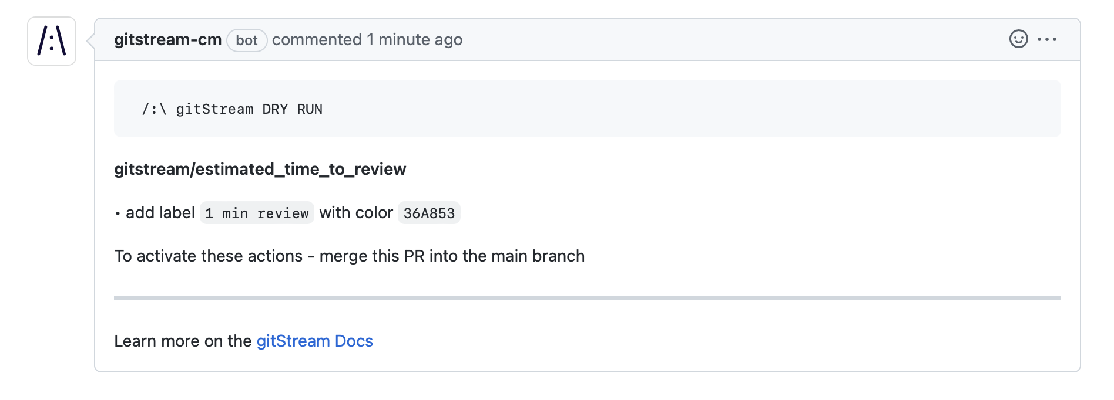
Task: Select the gitstream/estimated_time_to_review heading
Action: [260, 169]
